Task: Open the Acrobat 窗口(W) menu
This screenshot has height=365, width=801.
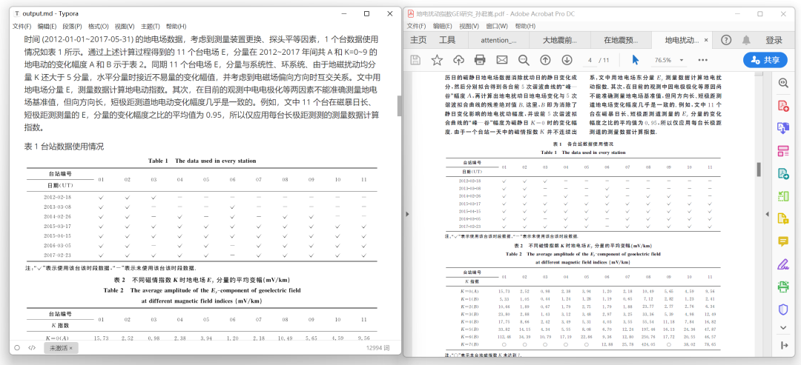Action: point(497,27)
